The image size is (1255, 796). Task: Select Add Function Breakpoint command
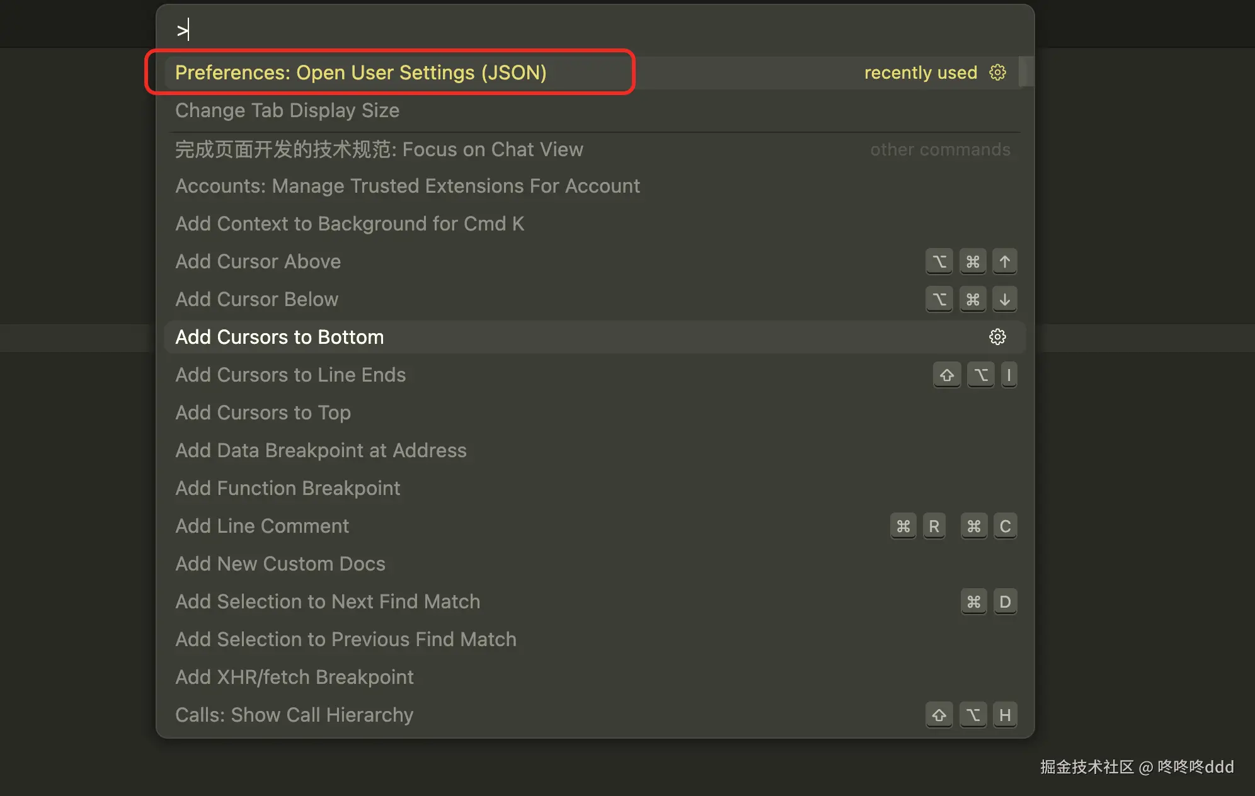(287, 488)
